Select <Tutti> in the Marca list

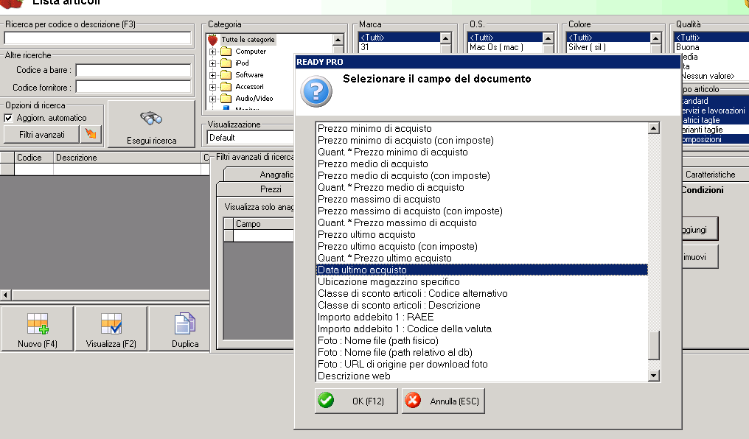(x=400, y=38)
